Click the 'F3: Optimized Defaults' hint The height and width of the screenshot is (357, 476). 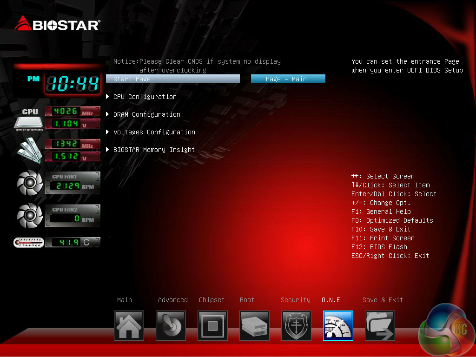392,220
